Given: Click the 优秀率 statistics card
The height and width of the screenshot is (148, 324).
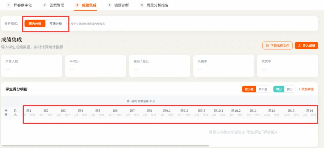Looking at the screenshot, I should (x=288, y=66).
